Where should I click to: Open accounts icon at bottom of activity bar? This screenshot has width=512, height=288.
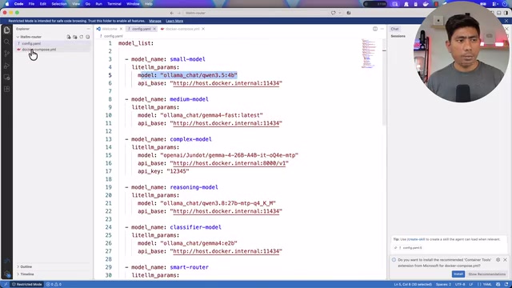(6, 262)
